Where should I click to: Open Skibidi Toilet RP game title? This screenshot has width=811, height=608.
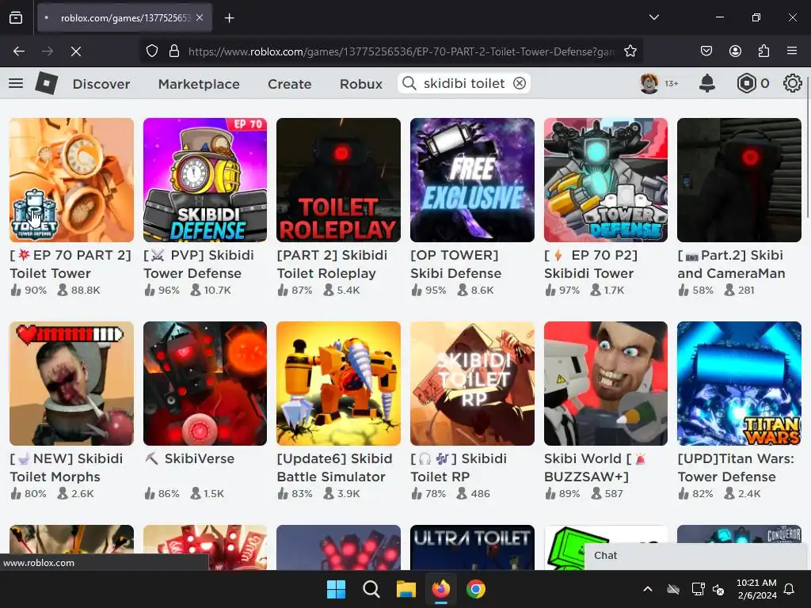(x=459, y=468)
